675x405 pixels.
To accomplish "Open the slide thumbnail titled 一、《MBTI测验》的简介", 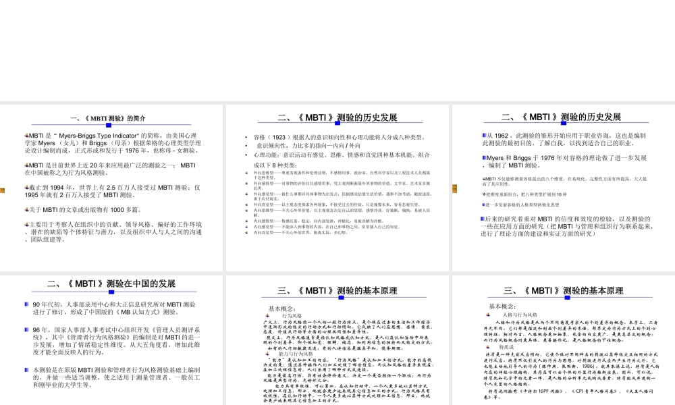I will click(111, 188).
